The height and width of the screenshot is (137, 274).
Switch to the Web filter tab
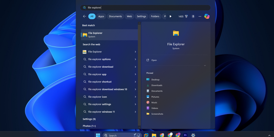click(129, 16)
